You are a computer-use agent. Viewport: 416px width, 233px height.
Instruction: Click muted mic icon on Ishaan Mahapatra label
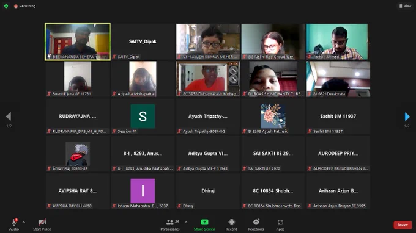coord(114,206)
